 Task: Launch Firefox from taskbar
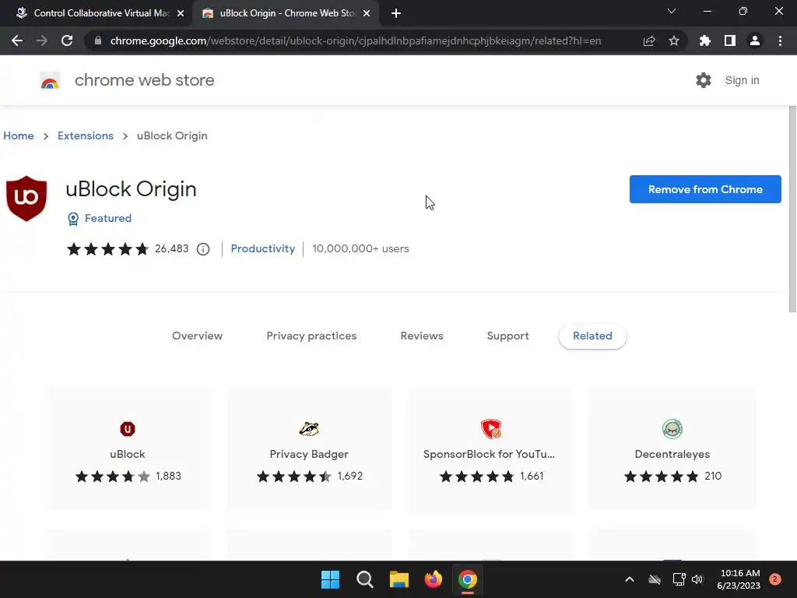pyautogui.click(x=434, y=579)
